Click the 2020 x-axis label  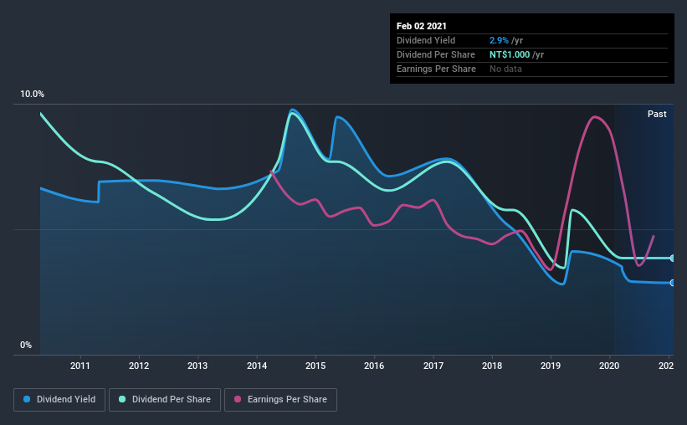tap(609, 366)
